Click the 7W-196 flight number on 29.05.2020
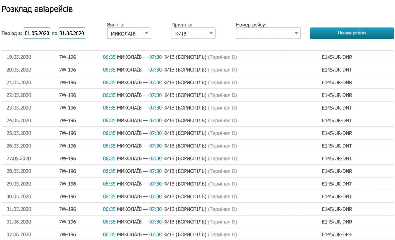This screenshot has height=240, width=395. pyautogui.click(x=67, y=184)
